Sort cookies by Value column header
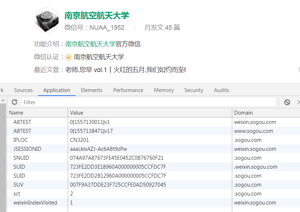This screenshot has width=300, height=212. pyautogui.click(x=150, y=112)
